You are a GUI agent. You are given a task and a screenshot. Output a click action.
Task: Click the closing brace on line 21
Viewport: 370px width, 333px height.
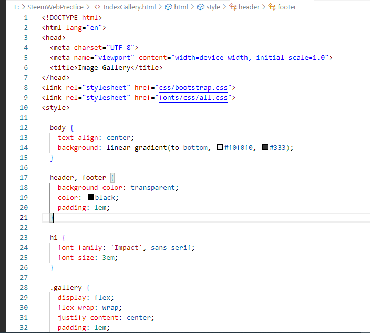(x=52, y=217)
